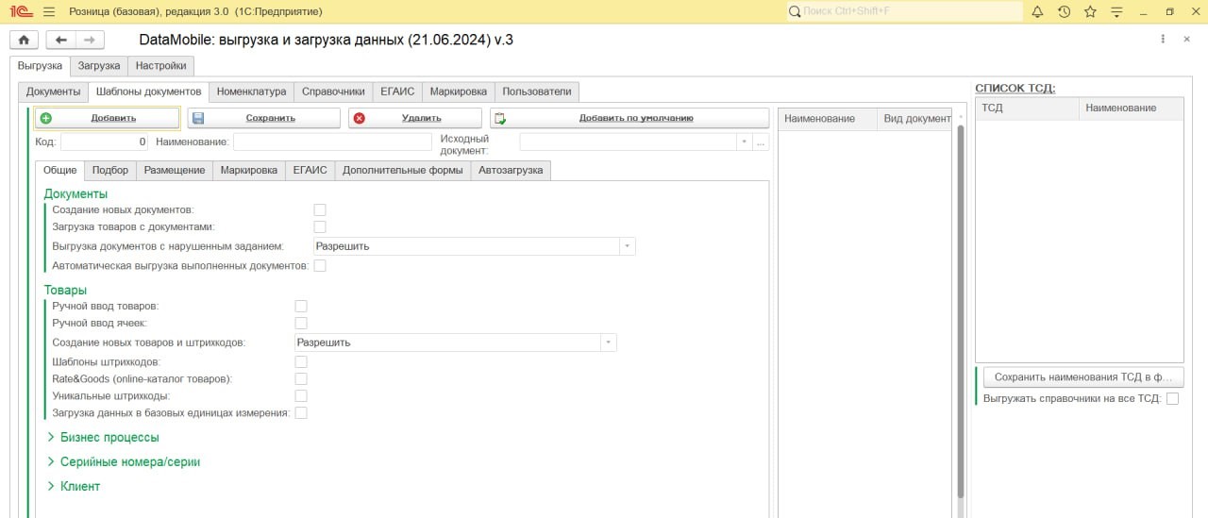The width and height of the screenshot is (1208, 518).
Task: Open Выгрузка документов с нарушенным заданием dropdown
Action: pos(626,246)
